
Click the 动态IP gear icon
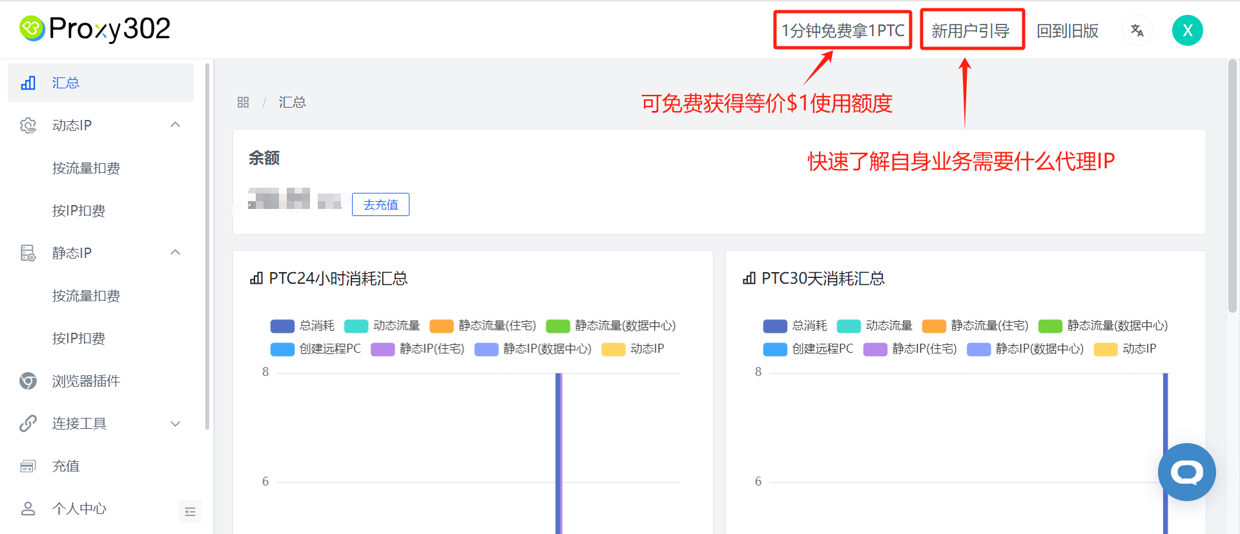[x=28, y=125]
